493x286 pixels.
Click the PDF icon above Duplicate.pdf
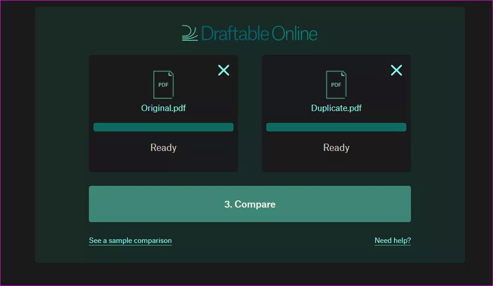pyautogui.click(x=336, y=85)
